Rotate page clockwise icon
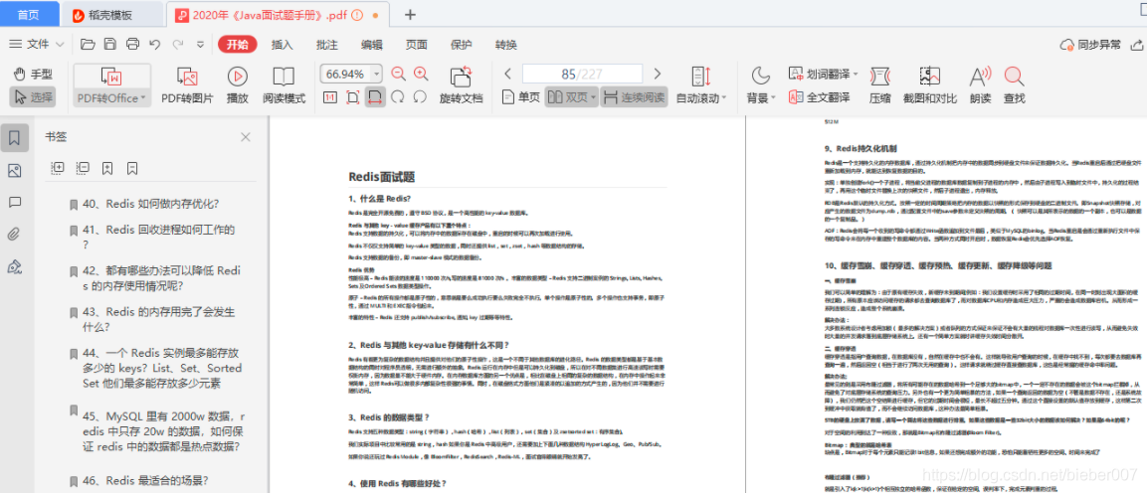Viewport: 1147px width, 493px height. pyautogui.click(x=397, y=96)
